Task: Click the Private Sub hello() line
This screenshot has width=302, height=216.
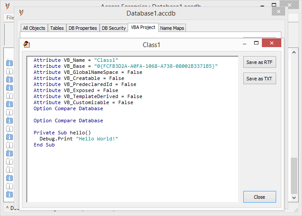Action: coord(62,133)
